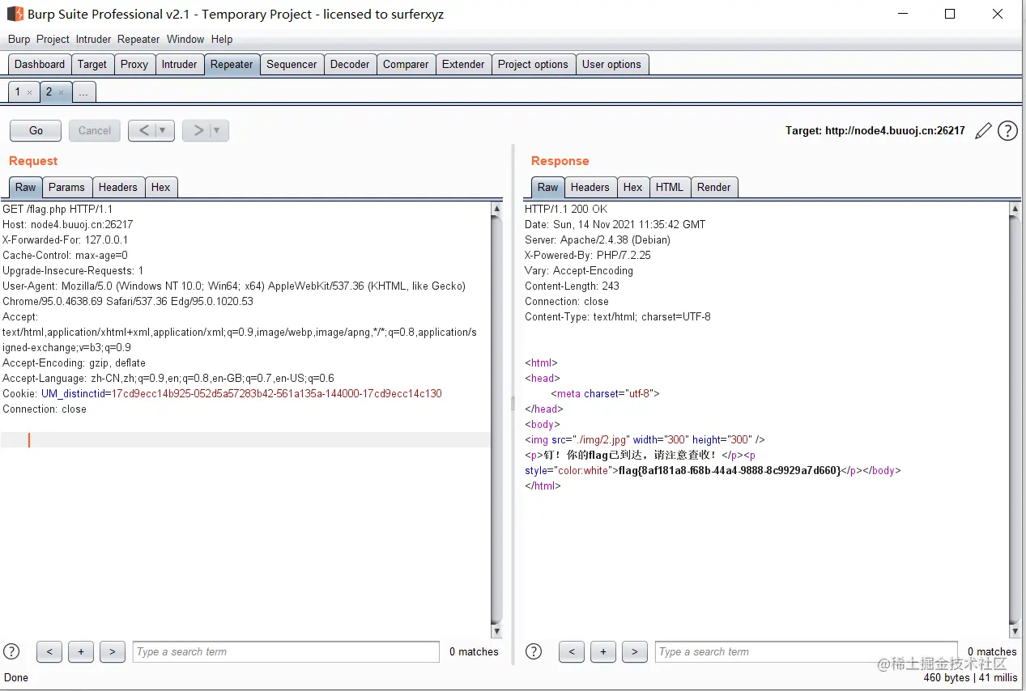Click plus button in Request search bar
Image resolution: width=1026 pixels, height=691 pixels.
[x=81, y=651]
